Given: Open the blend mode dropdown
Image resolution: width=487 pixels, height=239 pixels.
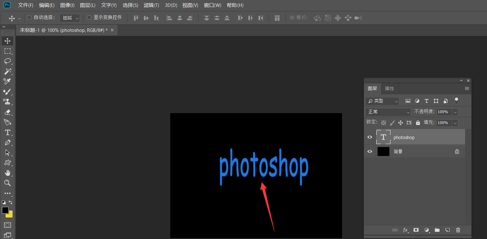Looking at the screenshot, I should 388,112.
